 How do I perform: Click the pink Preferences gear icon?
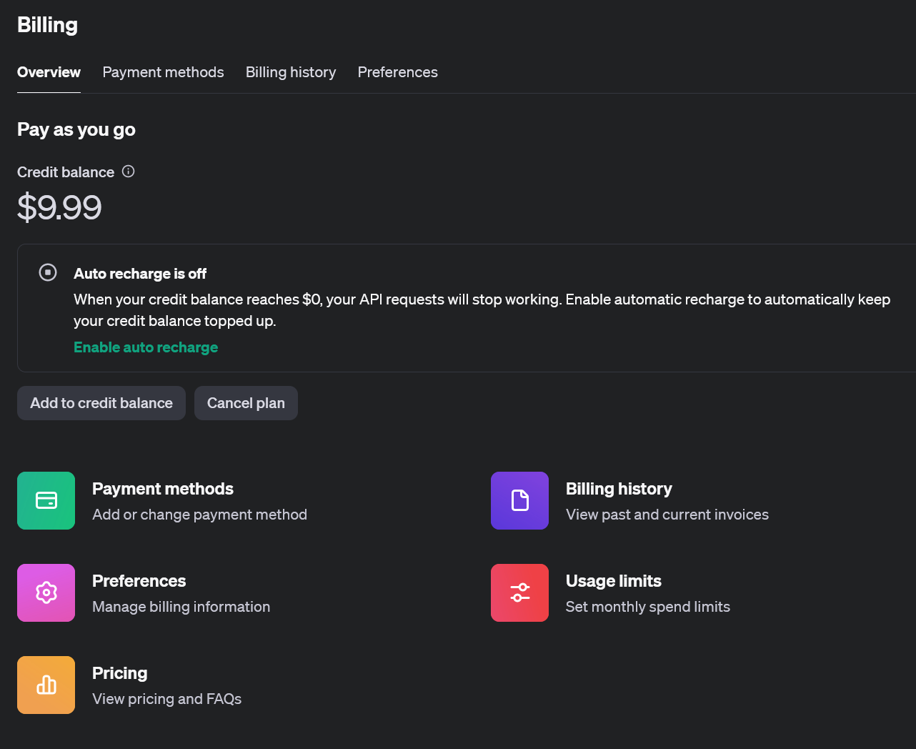46,592
